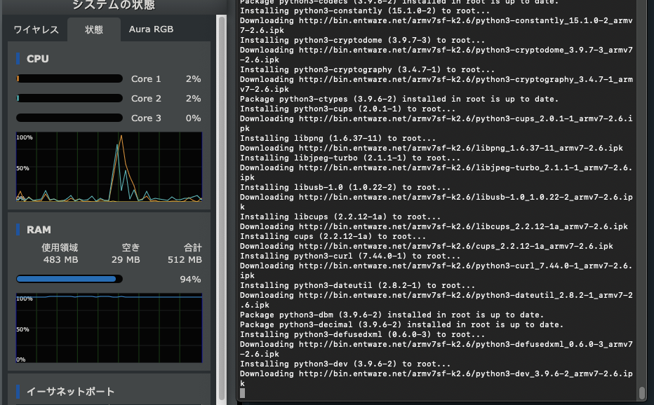
Task: Click terminal line 'Installing python3-dateutil'
Action: [357, 285]
